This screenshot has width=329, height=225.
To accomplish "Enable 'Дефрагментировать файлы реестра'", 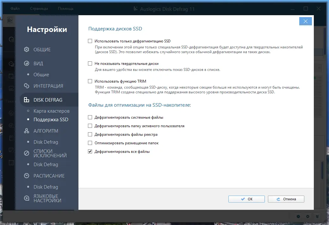I will (x=90, y=134).
